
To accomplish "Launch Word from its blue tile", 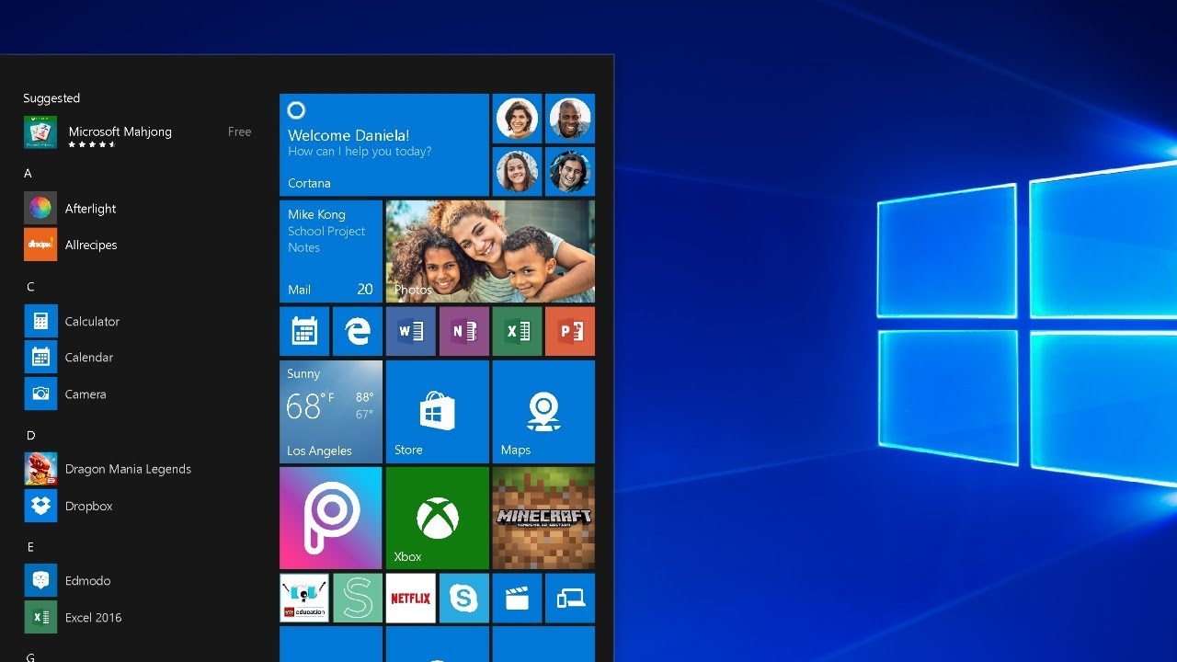I will tap(410, 331).
